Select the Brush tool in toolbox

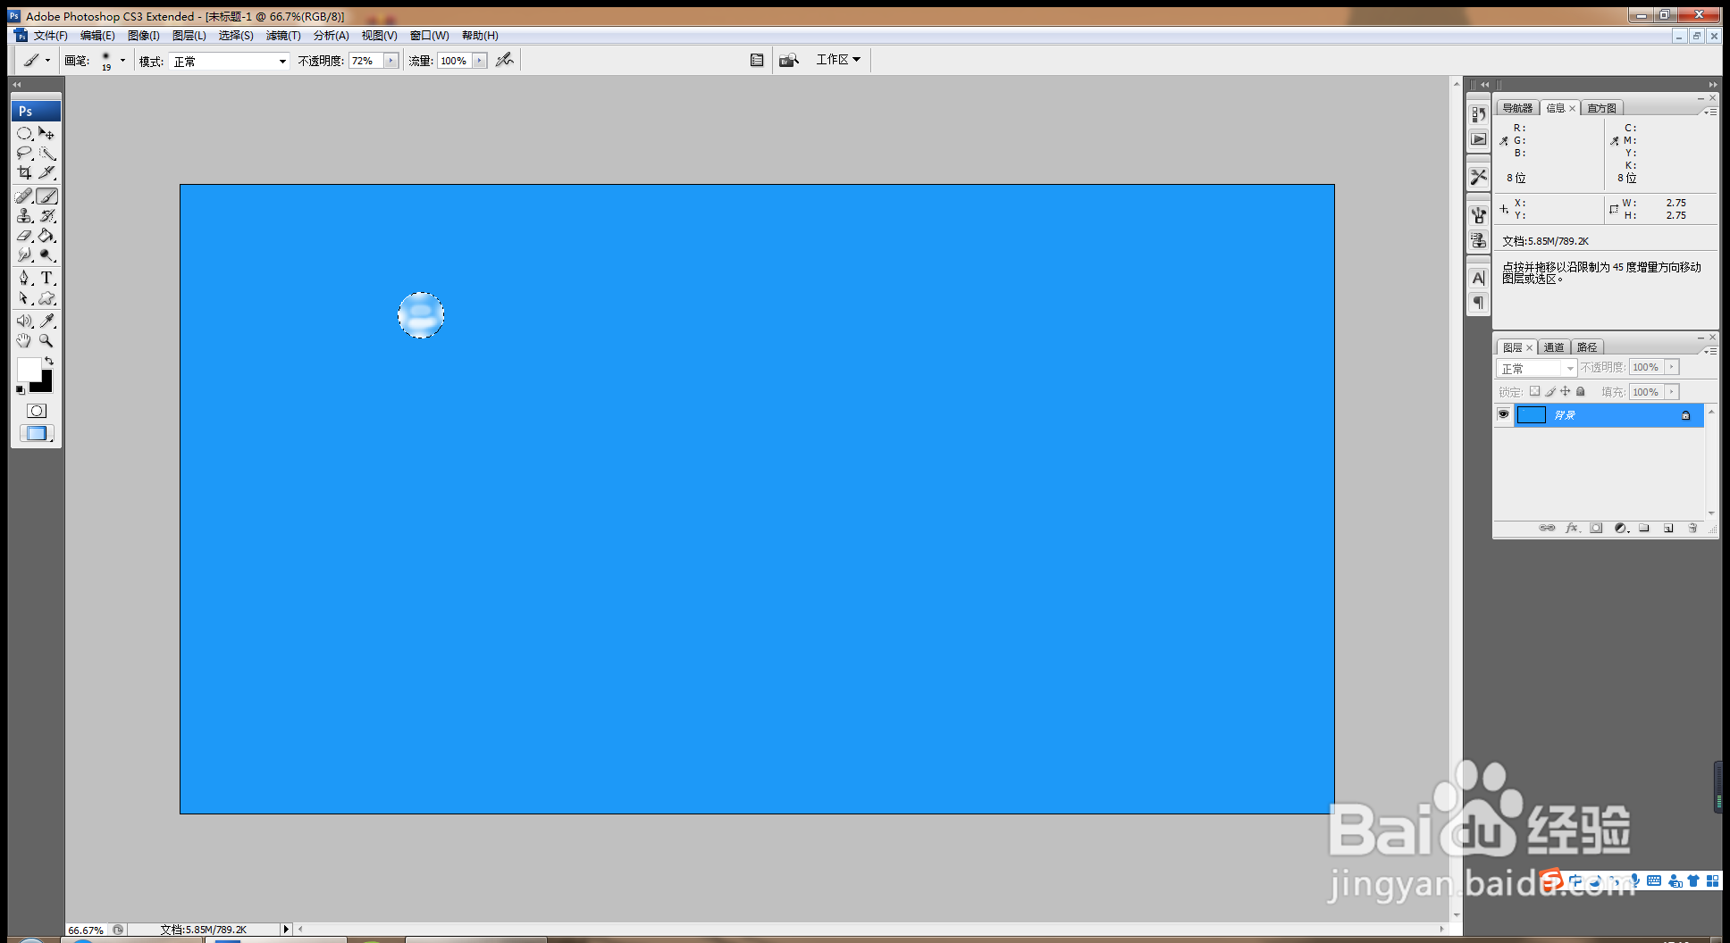47,196
